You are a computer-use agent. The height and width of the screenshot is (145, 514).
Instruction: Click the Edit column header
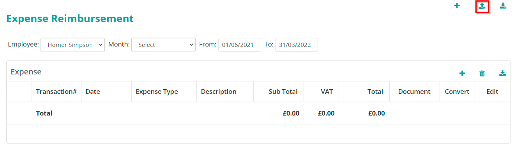point(493,91)
